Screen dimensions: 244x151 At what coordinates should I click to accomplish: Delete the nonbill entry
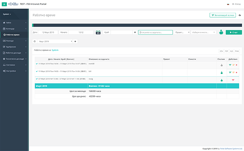[236, 65]
